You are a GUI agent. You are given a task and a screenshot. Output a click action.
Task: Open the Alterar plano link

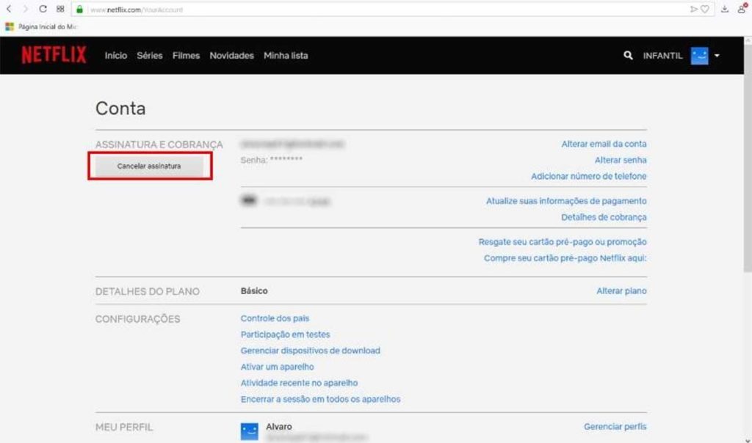tap(621, 291)
